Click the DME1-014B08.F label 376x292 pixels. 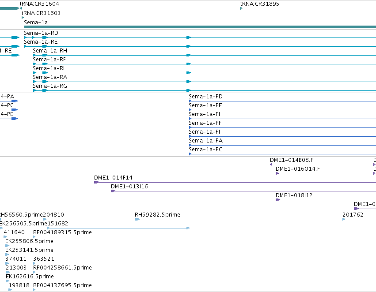(x=292, y=160)
